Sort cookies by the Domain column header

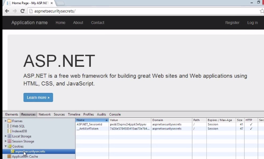pyautogui.click(x=171, y=120)
